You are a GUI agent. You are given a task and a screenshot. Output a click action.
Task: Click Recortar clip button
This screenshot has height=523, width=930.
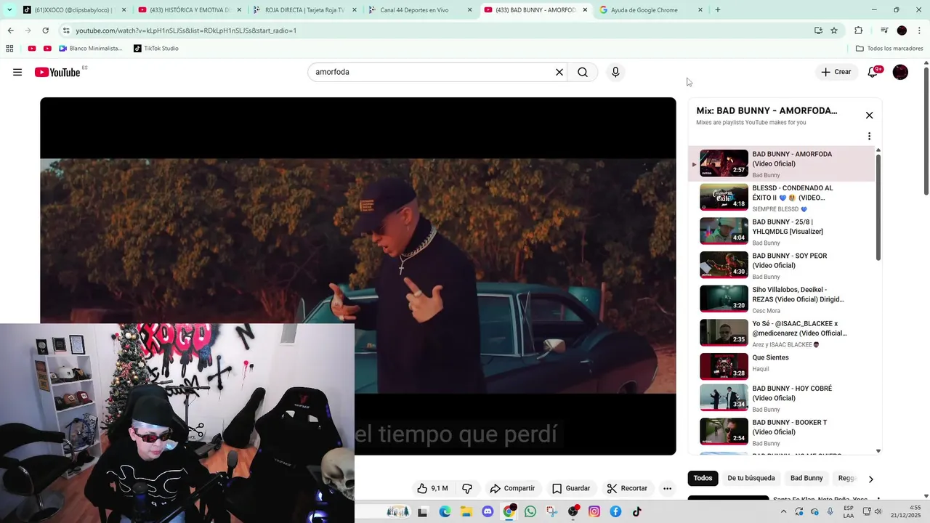[x=627, y=488]
